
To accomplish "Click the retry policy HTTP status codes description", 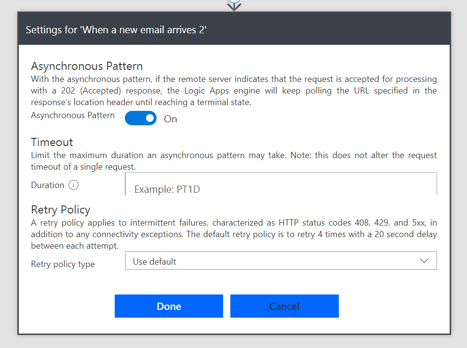I will [x=234, y=234].
